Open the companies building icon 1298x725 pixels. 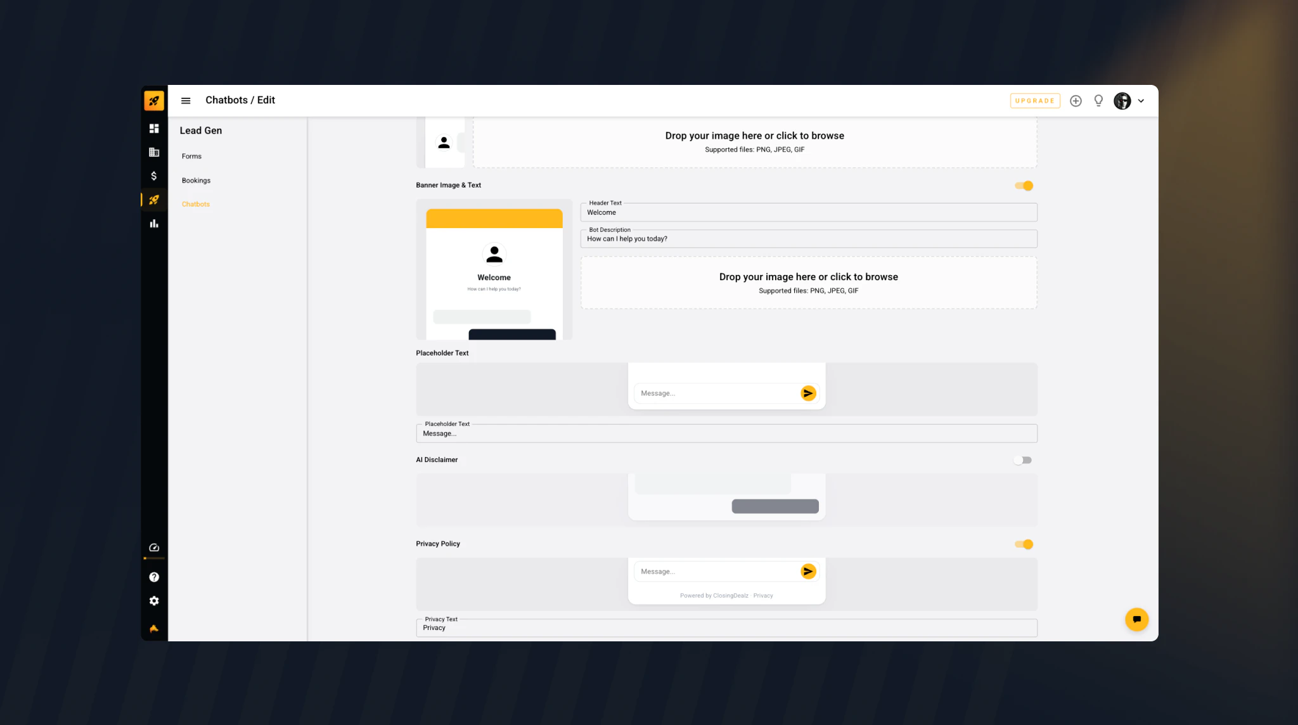click(154, 152)
